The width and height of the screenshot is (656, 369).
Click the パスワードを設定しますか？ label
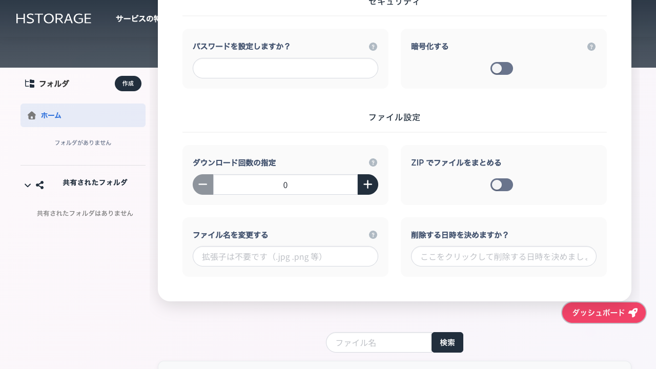(242, 47)
